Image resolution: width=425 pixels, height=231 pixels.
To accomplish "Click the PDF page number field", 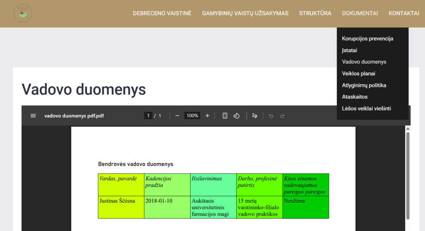I will [x=148, y=116].
